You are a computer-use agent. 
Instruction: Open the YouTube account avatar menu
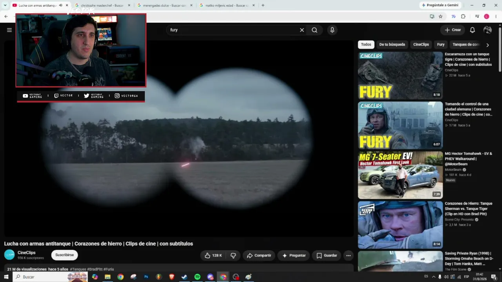pos(487,30)
